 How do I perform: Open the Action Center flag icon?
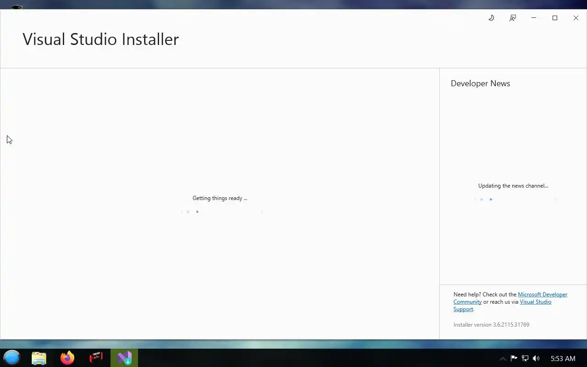514,358
